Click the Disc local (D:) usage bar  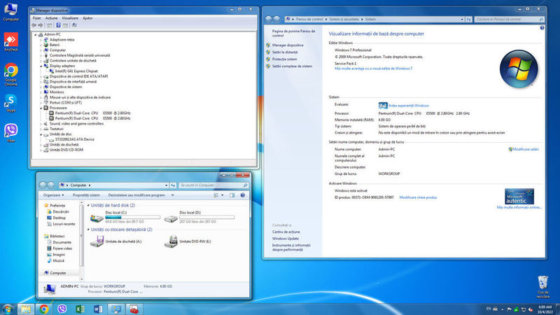(x=206, y=217)
